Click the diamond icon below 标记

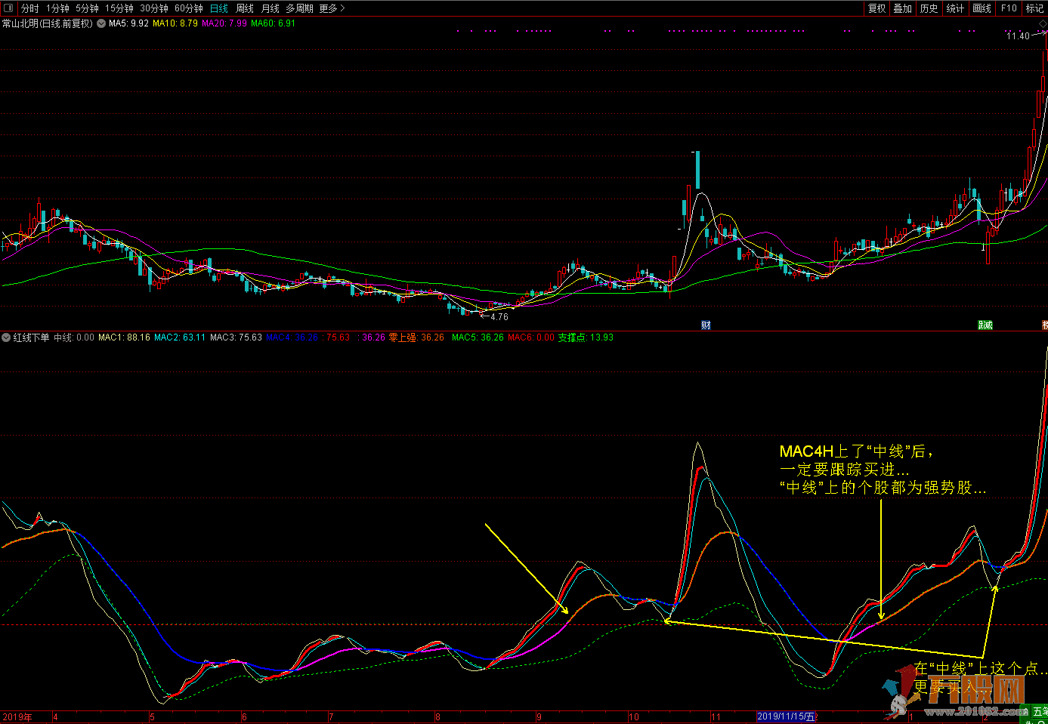coord(1042,24)
